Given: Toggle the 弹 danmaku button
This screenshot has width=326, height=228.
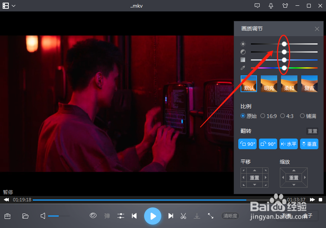Looking at the screenshot, I should 107,216.
